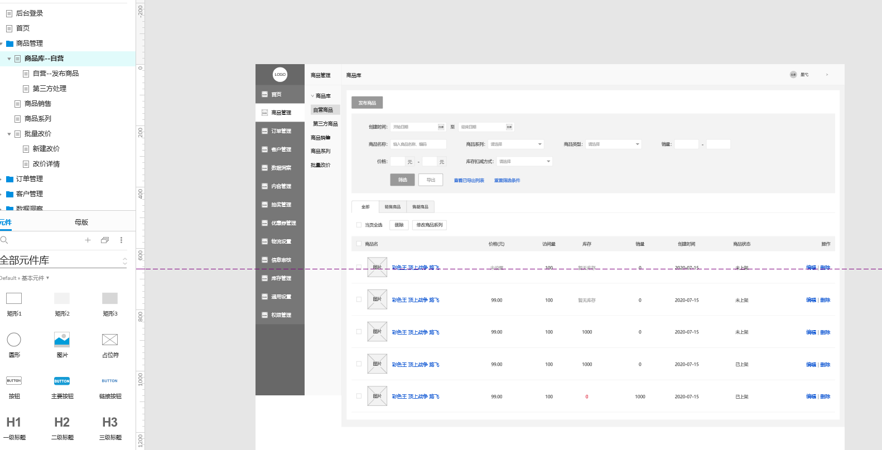882x450 pixels.
Task: Open 批量改价 in the mockup submenu
Action: click(321, 165)
